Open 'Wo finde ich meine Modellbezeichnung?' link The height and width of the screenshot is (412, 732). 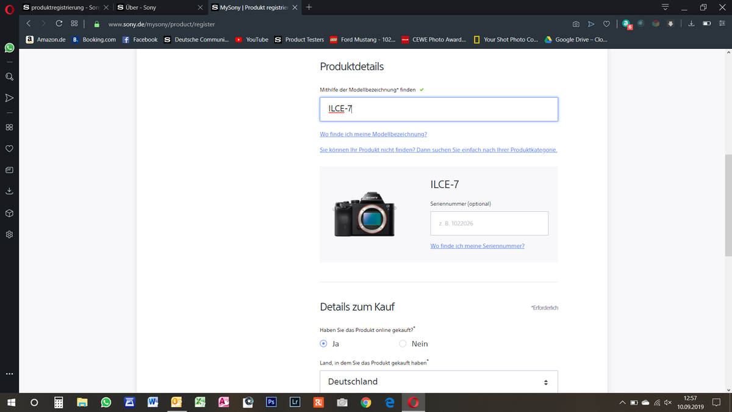373,134
